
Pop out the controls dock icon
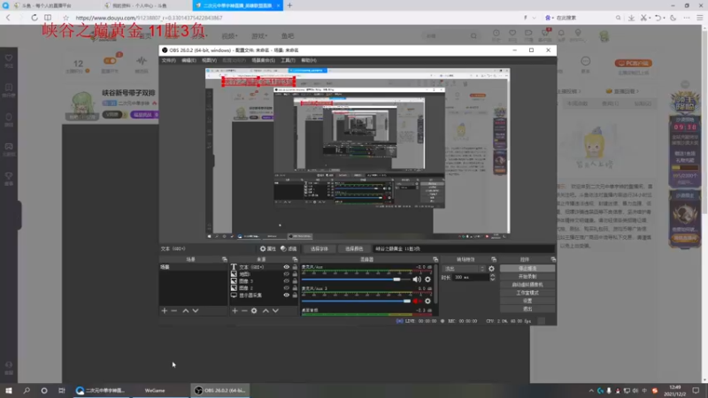tap(553, 259)
